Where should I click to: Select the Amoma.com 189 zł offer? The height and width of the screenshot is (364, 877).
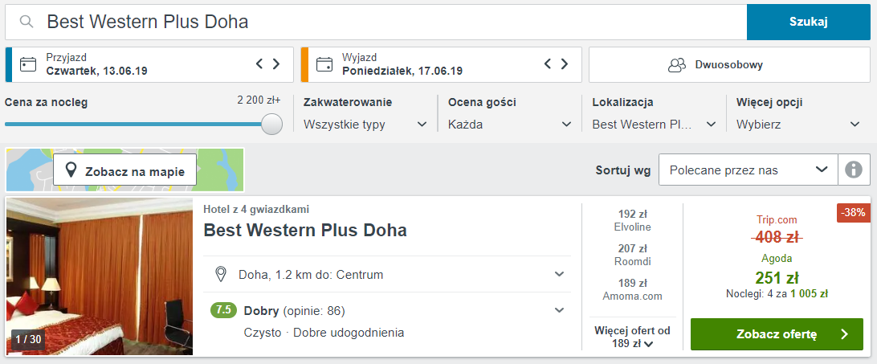click(632, 289)
